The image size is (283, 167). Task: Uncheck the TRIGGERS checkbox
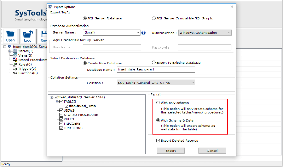pos(61,124)
